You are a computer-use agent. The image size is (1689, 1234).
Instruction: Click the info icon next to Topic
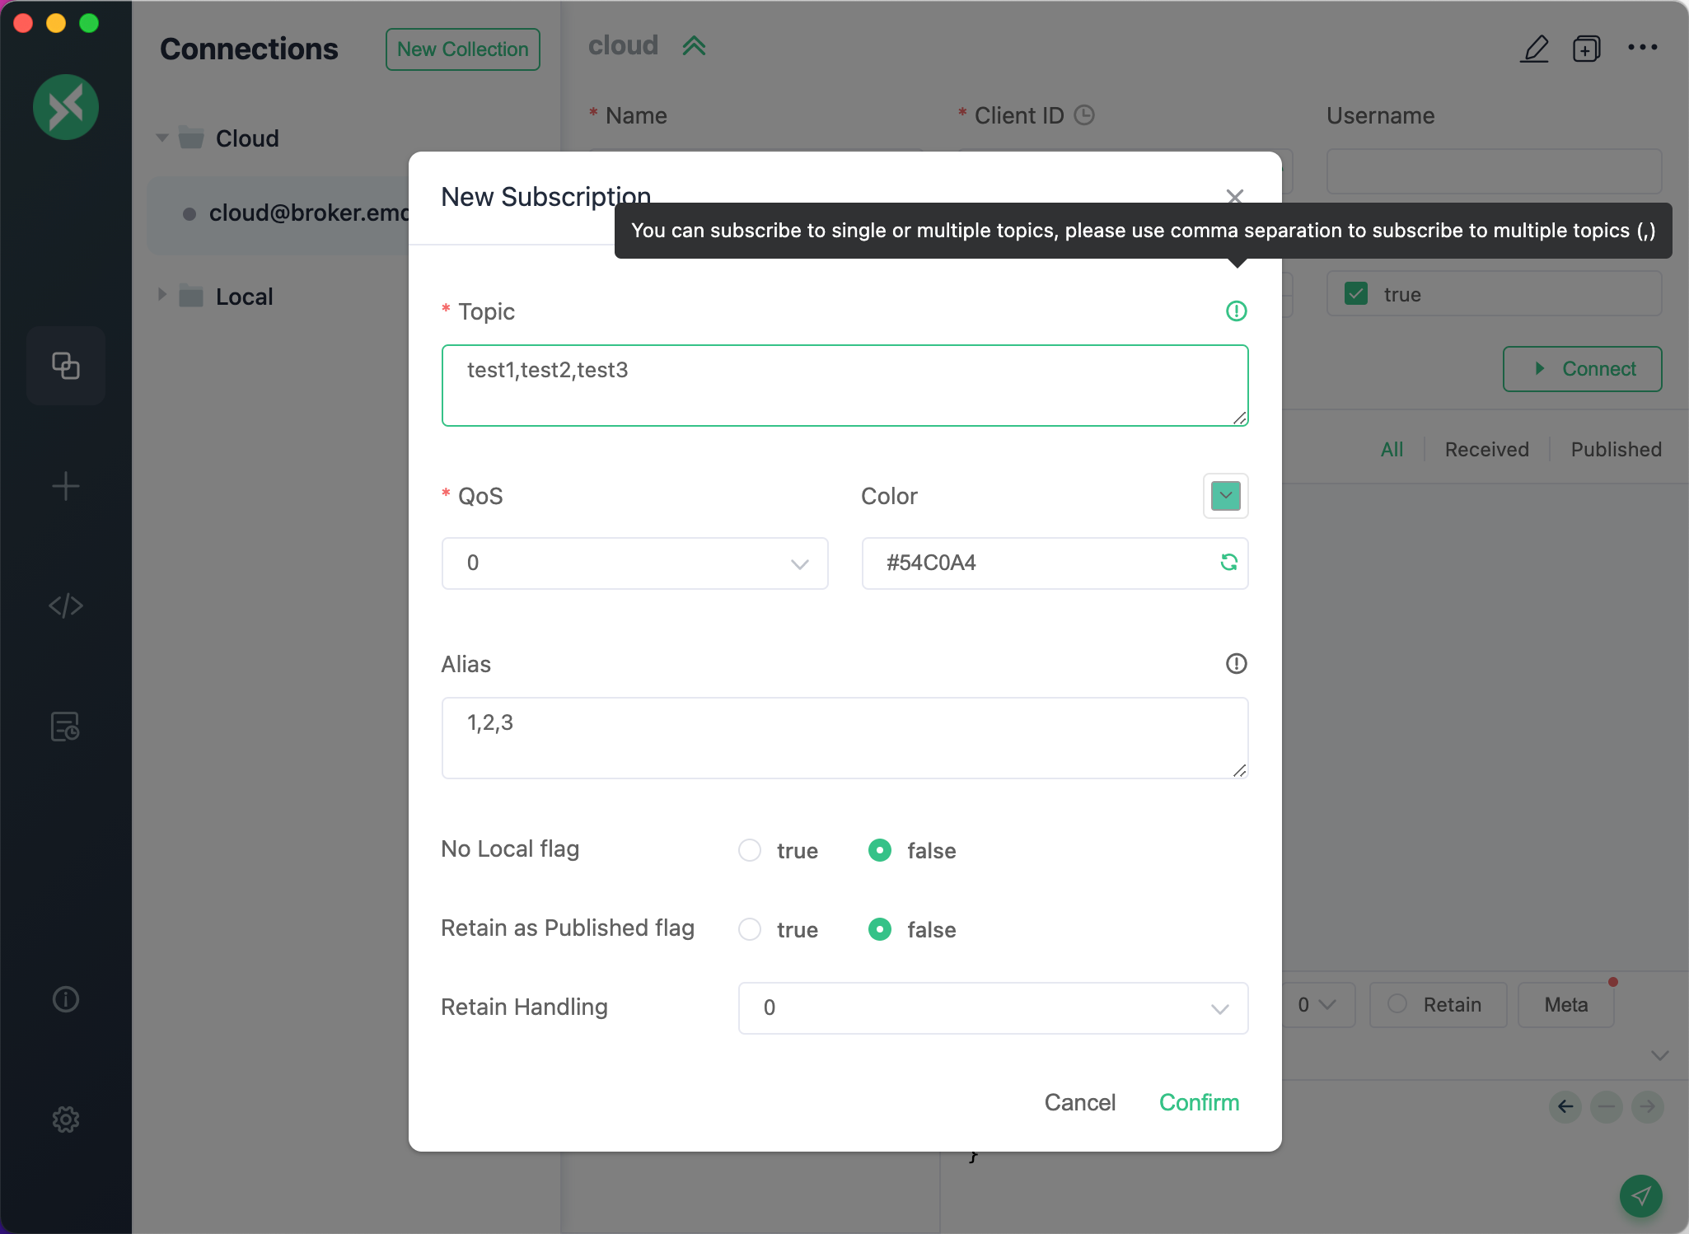coord(1237,311)
